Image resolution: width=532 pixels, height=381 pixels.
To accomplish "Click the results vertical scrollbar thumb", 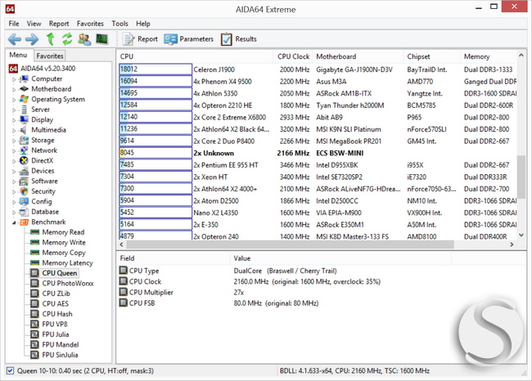I will [x=521, y=177].
